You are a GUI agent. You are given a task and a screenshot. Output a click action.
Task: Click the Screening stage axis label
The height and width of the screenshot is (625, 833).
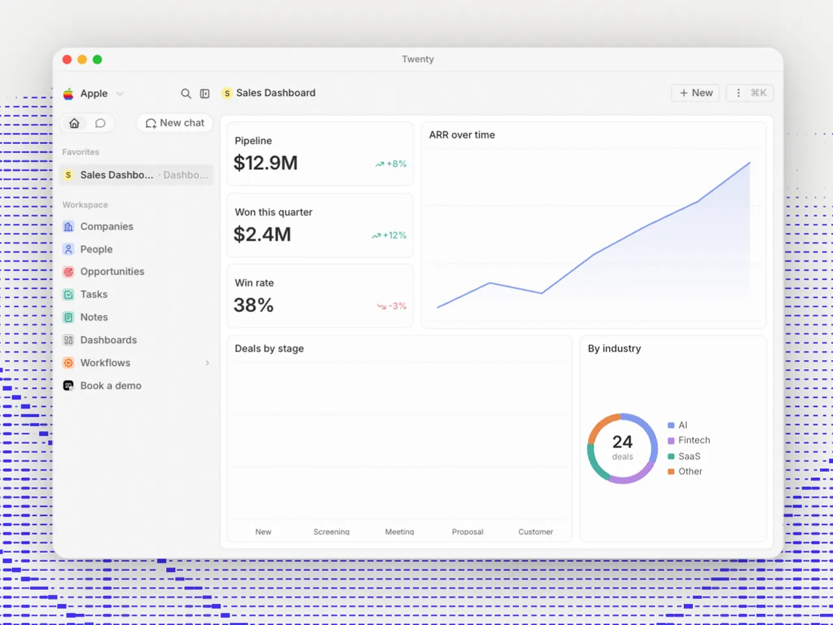[331, 532]
